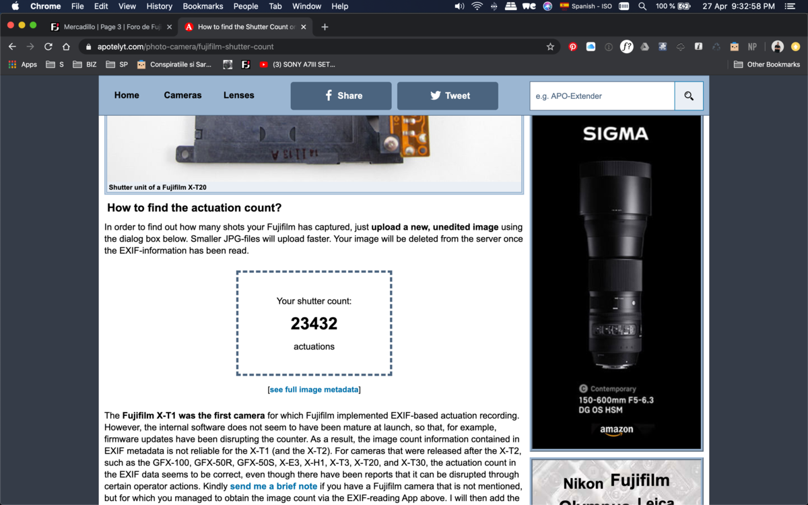Screen dimensions: 808x505
Task: Open the Conspiratiile si Sar... bookmark
Action: point(174,65)
